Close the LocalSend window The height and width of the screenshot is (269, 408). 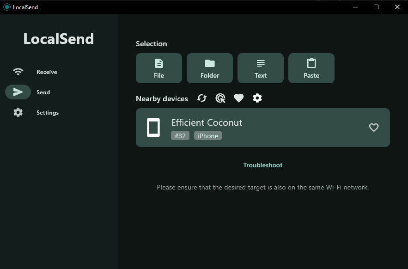tap(397, 7)
